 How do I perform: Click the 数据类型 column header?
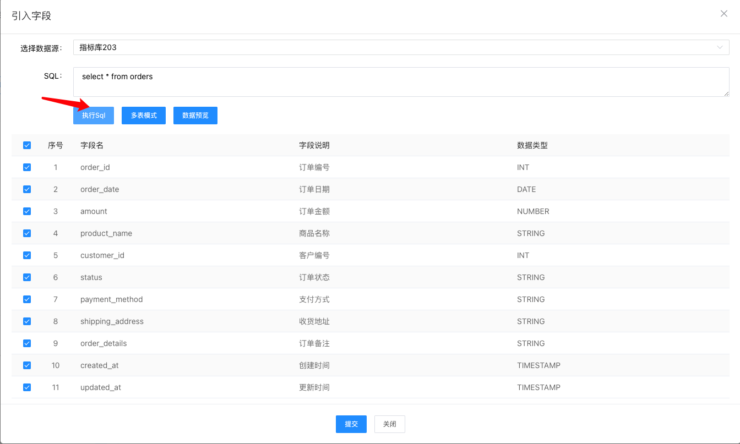(x=532, y=145)
